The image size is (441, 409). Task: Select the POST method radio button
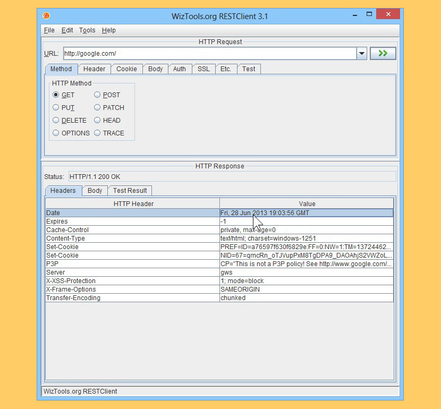coord(97,95)
